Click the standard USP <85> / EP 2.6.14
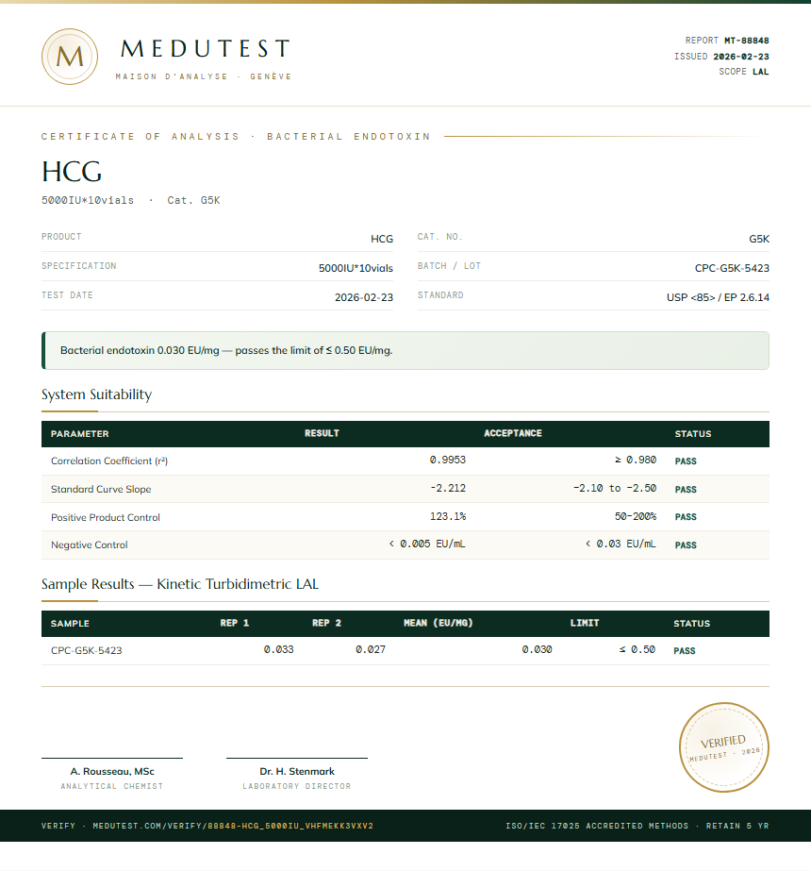The image size is (811, 871). coord(718,298)
